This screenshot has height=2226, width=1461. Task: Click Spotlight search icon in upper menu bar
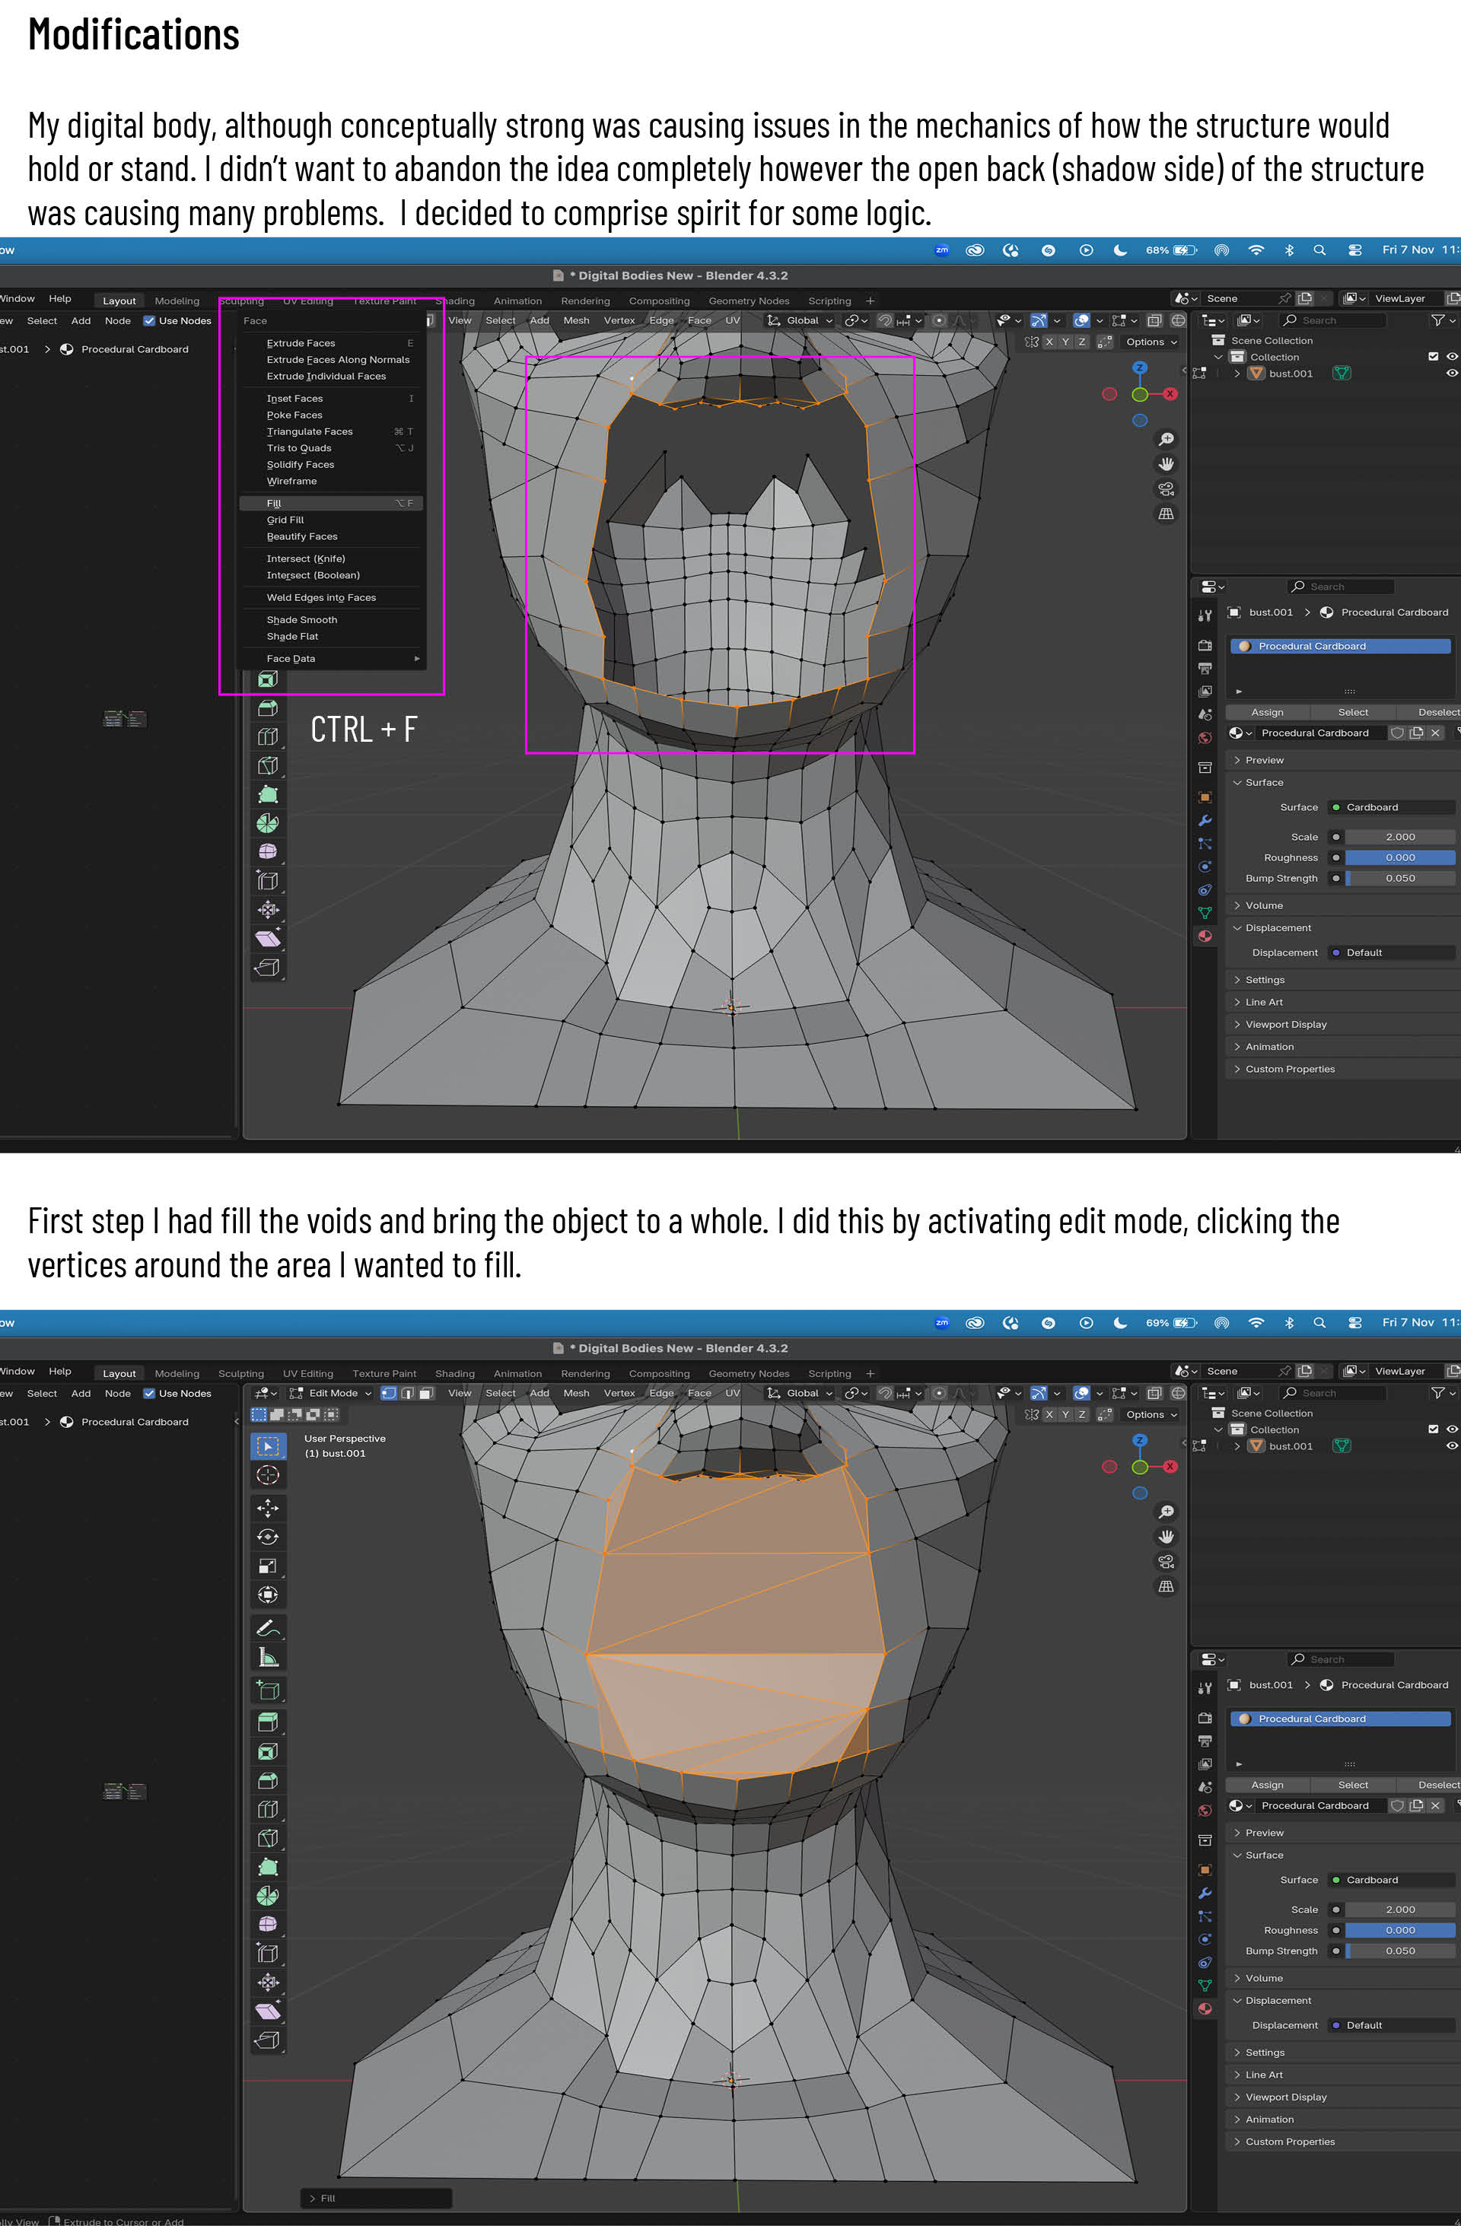coord(1319,250)
